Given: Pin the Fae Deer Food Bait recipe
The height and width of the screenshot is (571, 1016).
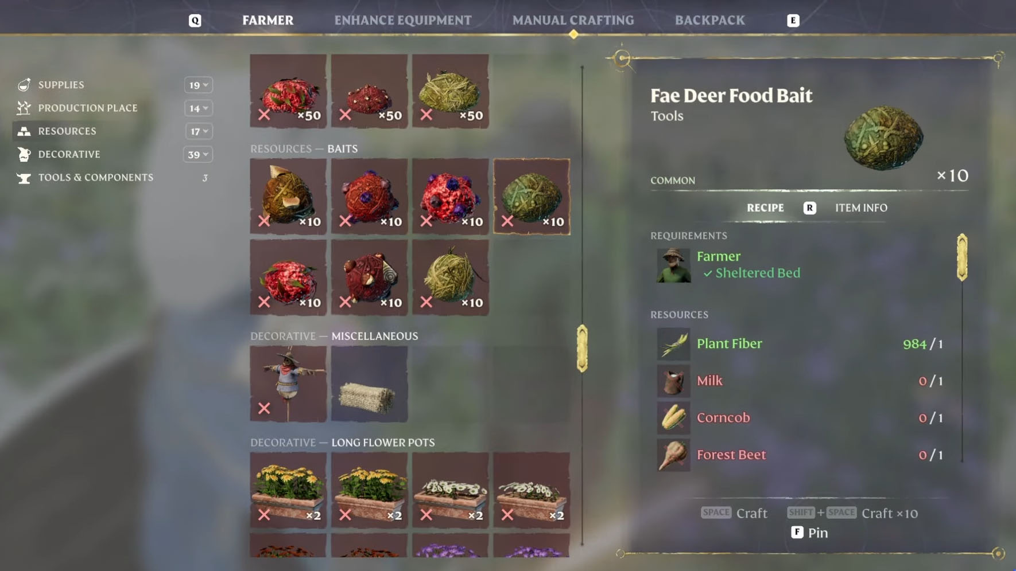Looking at the screenshot, I should [x=809, y=533].
